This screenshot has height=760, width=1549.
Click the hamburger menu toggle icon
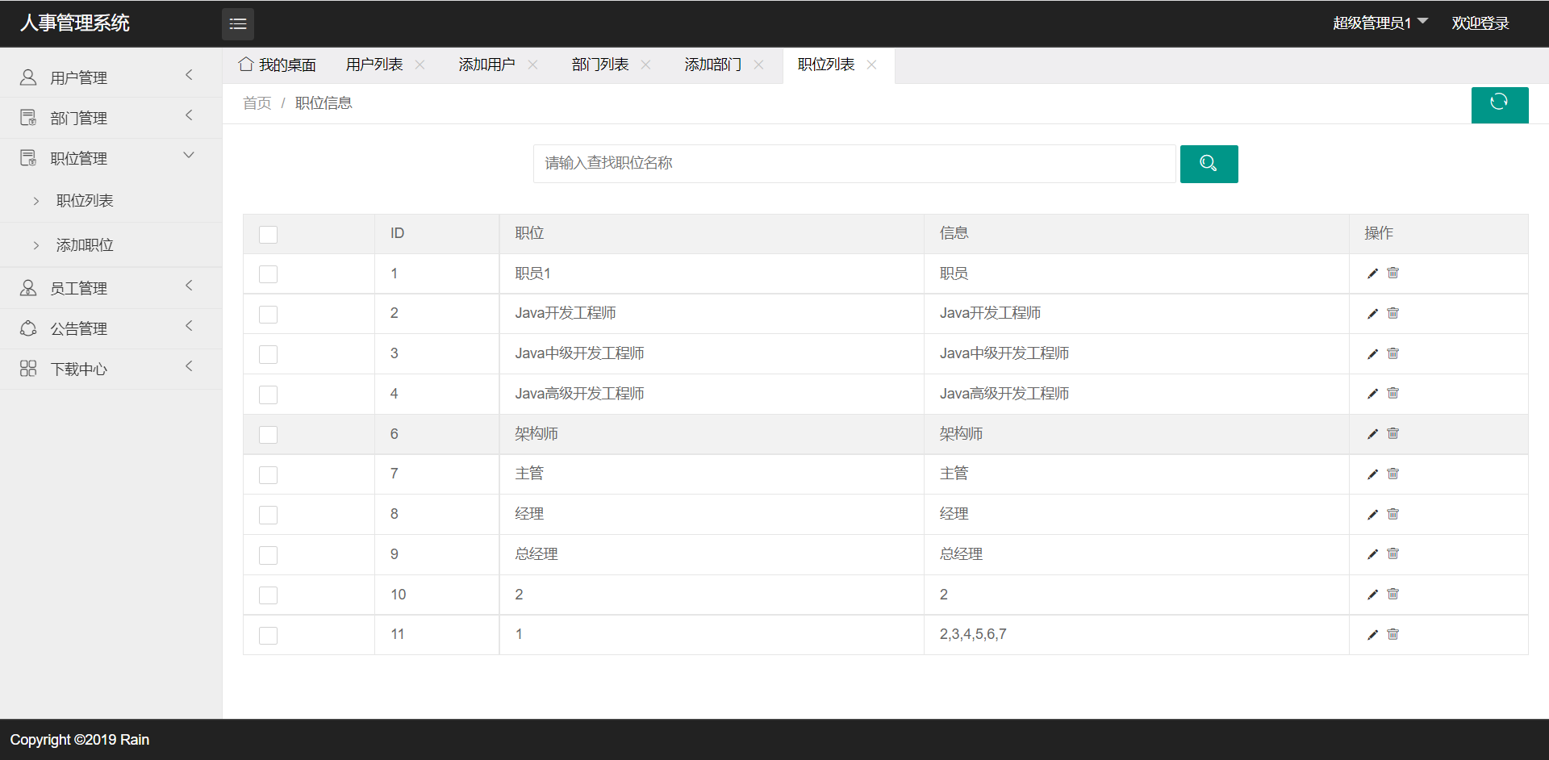click(x=237, y=24)
